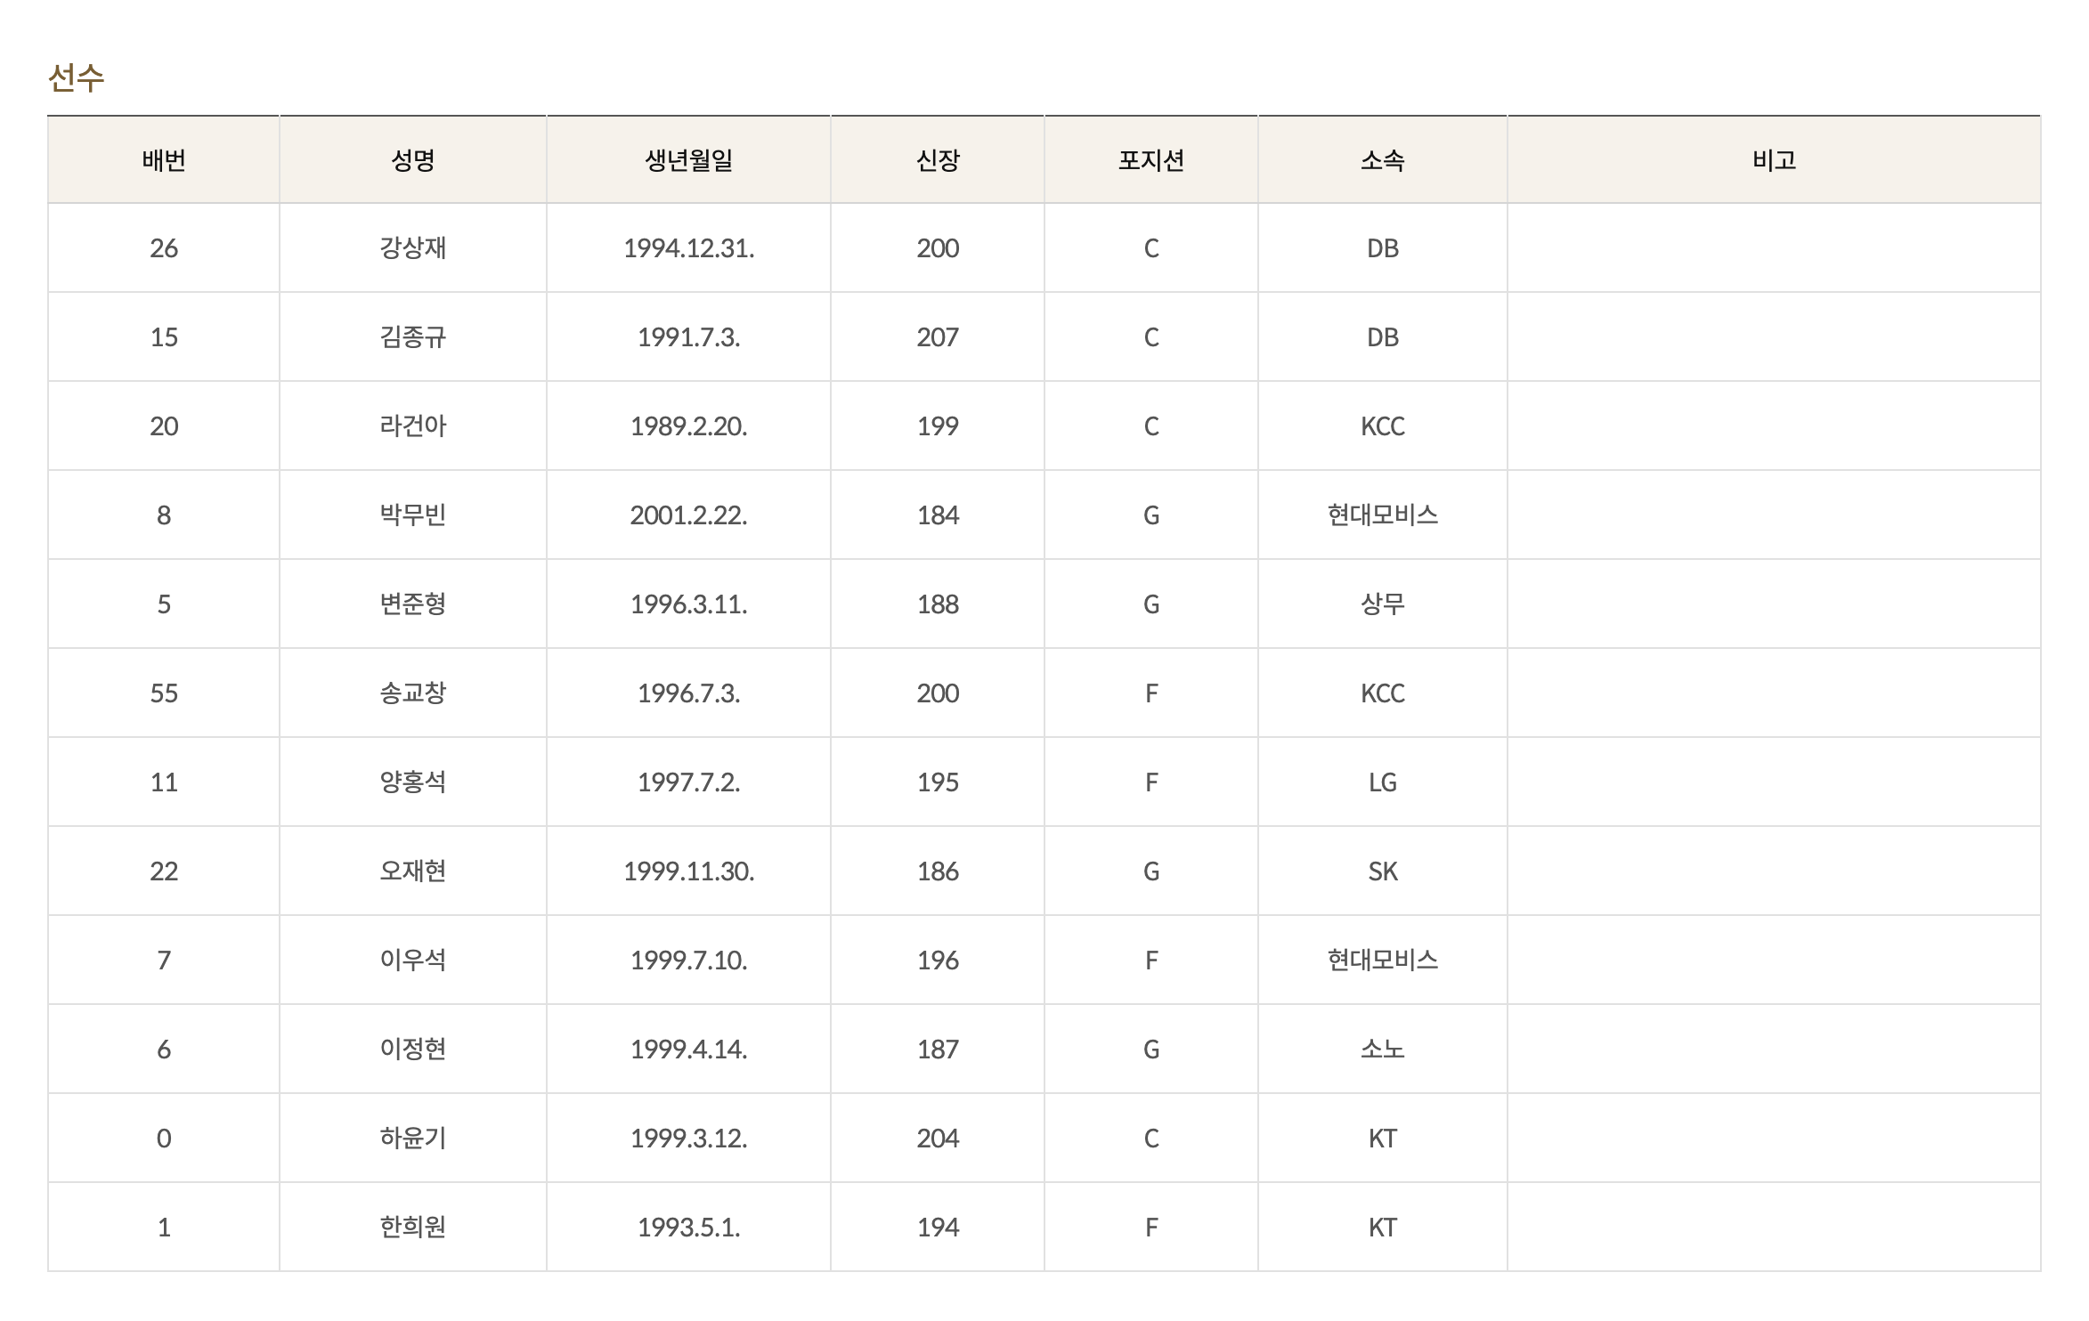The height and width of the screenshot is (1321, 2089).
Task: Click birthdate 1991.7.3.
Action: coord(688,337)
